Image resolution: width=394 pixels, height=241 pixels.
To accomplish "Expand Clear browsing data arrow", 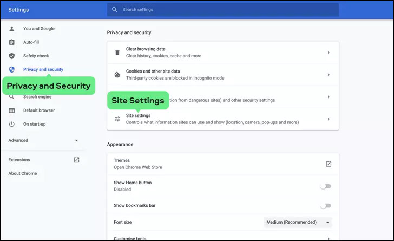I will tap(329, 53).
